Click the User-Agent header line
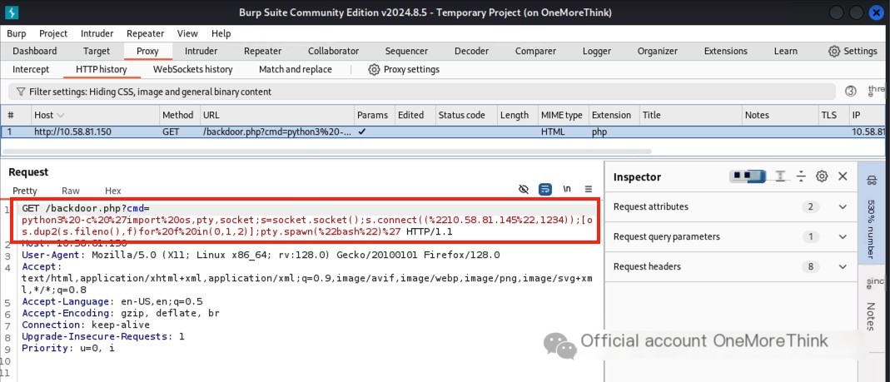890x382 pixels. click(261, 255)
